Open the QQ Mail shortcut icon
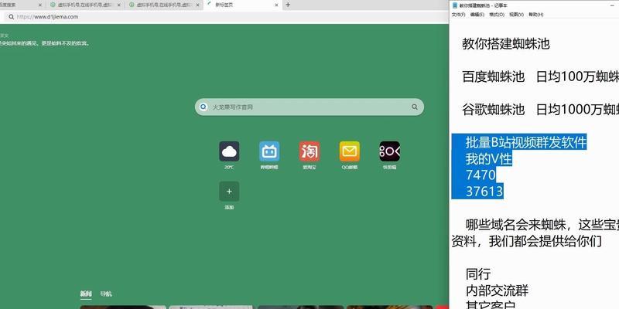619x309 pixels. [350, 151]
